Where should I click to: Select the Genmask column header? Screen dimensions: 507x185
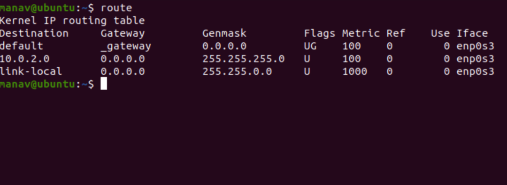224,33
